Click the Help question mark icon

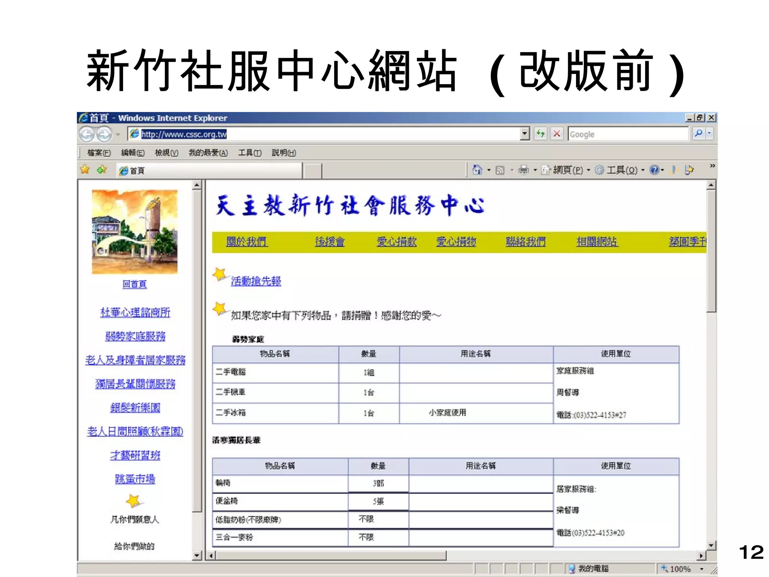tap(654, 170)
